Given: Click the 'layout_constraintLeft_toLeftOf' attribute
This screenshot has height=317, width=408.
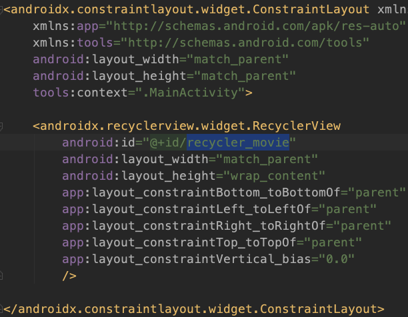Looking at the screenshot, I should [201, 209].
